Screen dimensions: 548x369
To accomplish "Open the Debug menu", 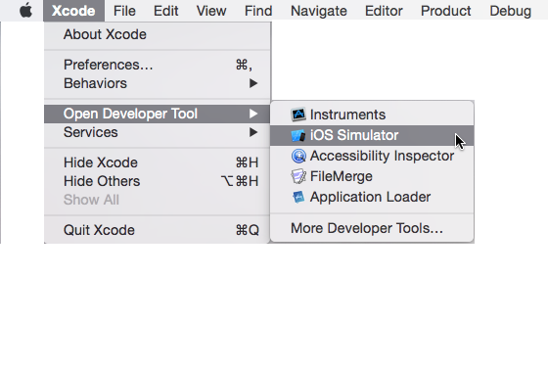I will 510,11.
